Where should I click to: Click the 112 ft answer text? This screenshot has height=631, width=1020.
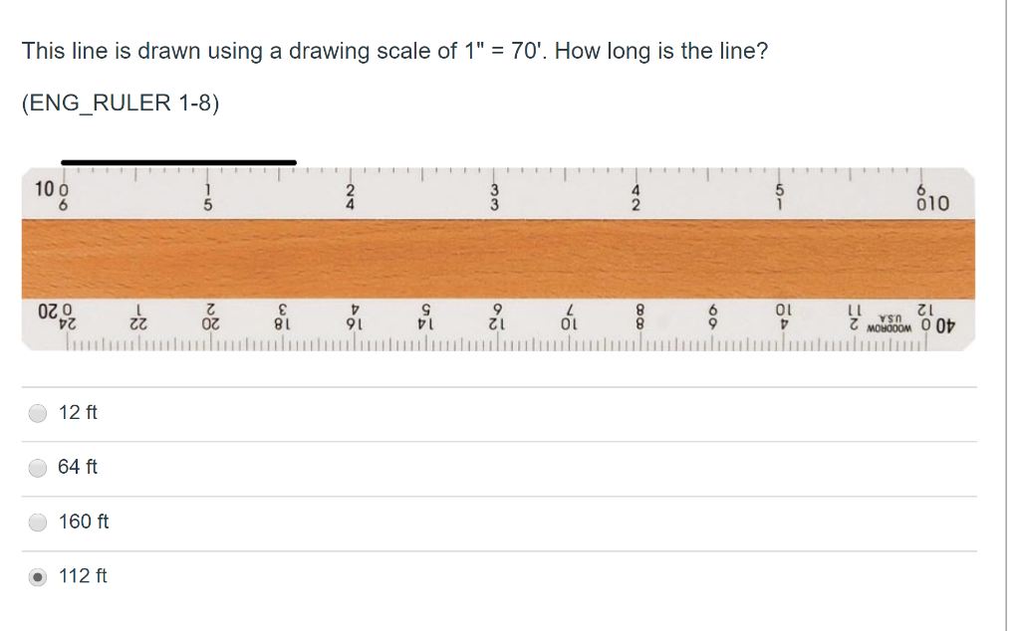click(84, 575)
